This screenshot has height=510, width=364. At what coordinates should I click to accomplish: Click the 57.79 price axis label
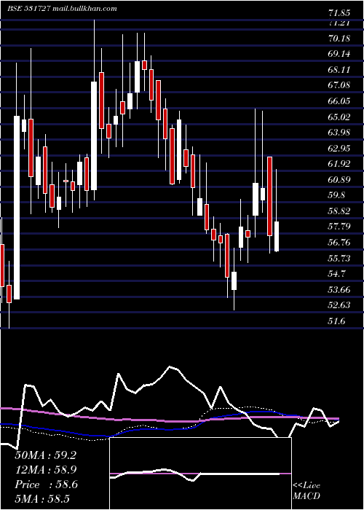pyautogui.click(x=339, y=227)
